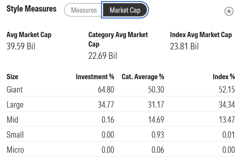
Task: Select the Micro size row label
Action: [x=15, y=150]
